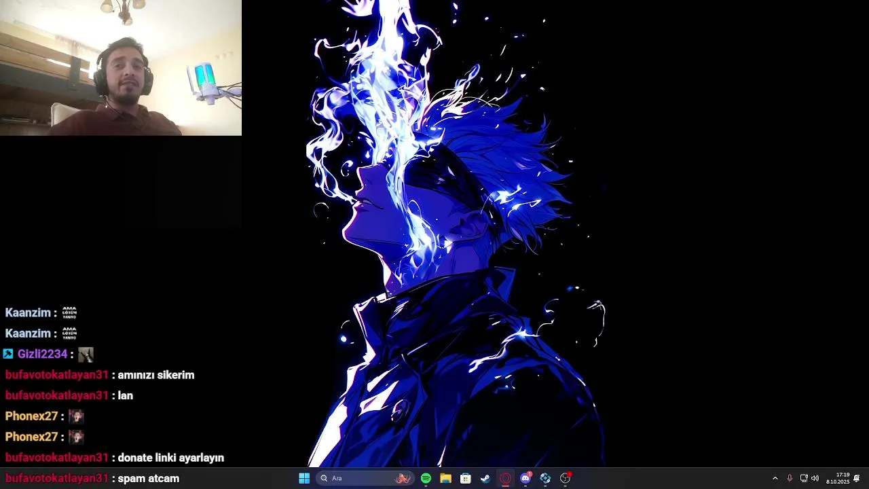Click the chat message 'donate linki ayarlayın'
The image size is (869, 489).
tap(171, 458)
